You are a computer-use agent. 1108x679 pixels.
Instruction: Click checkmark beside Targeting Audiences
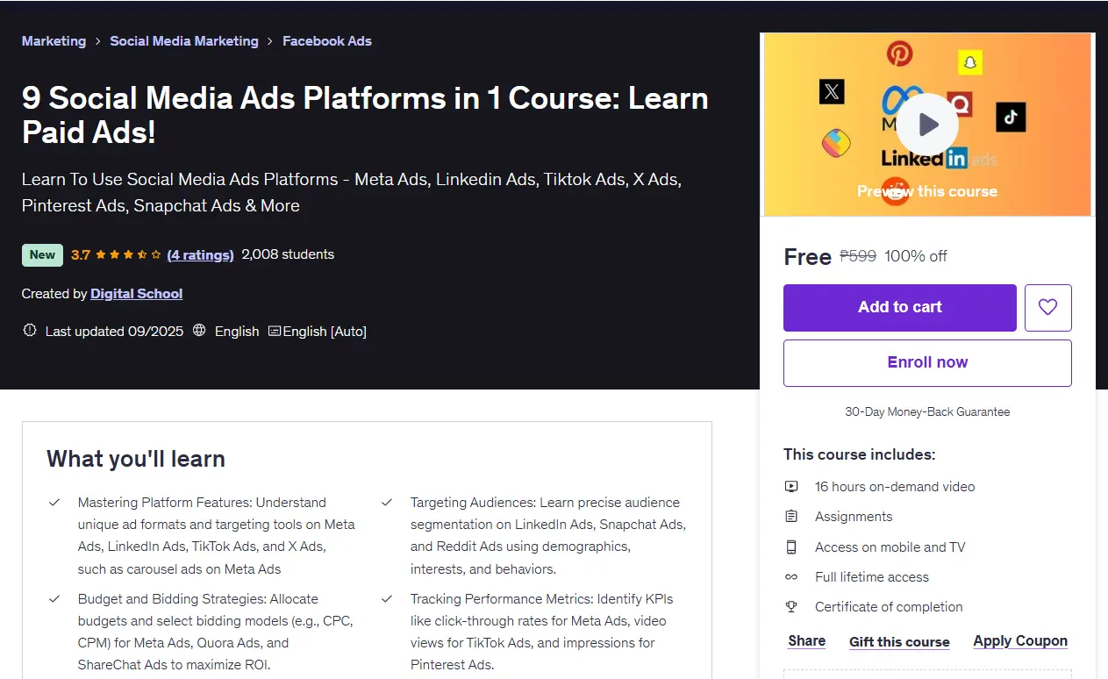(387, 503)
